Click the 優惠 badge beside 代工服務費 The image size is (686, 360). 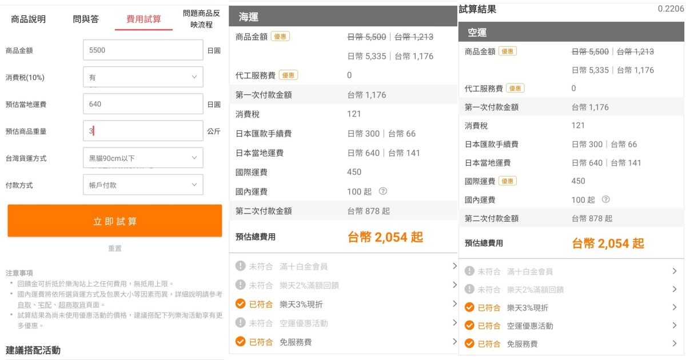288,74
